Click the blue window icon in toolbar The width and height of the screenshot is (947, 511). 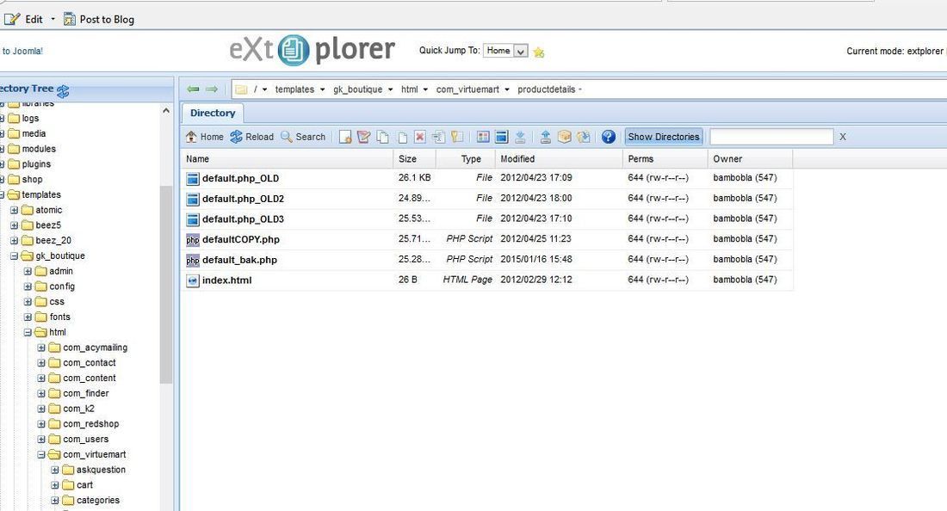[501, 137]
